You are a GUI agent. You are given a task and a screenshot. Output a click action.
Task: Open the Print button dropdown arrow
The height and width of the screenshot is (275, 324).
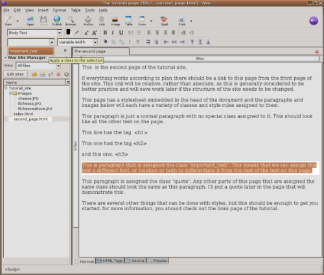coord(191,21)
